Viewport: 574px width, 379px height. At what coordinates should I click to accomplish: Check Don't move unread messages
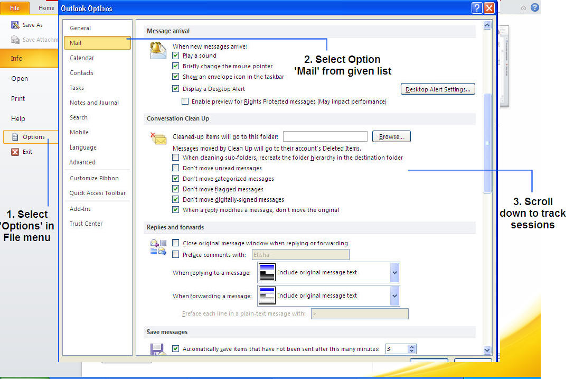176,168
